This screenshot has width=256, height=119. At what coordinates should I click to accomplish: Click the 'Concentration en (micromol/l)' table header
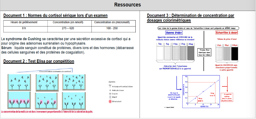pos(112,22)
